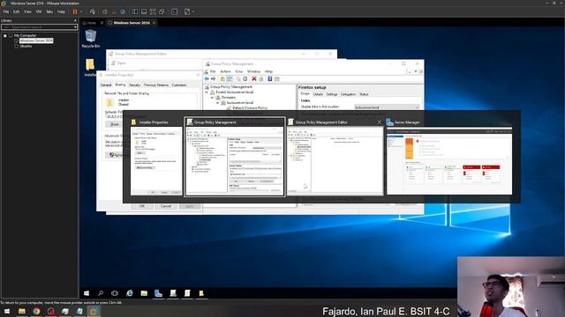
Task: Open the dropdown next to VMware stretch icon
Action: point(193,11)
